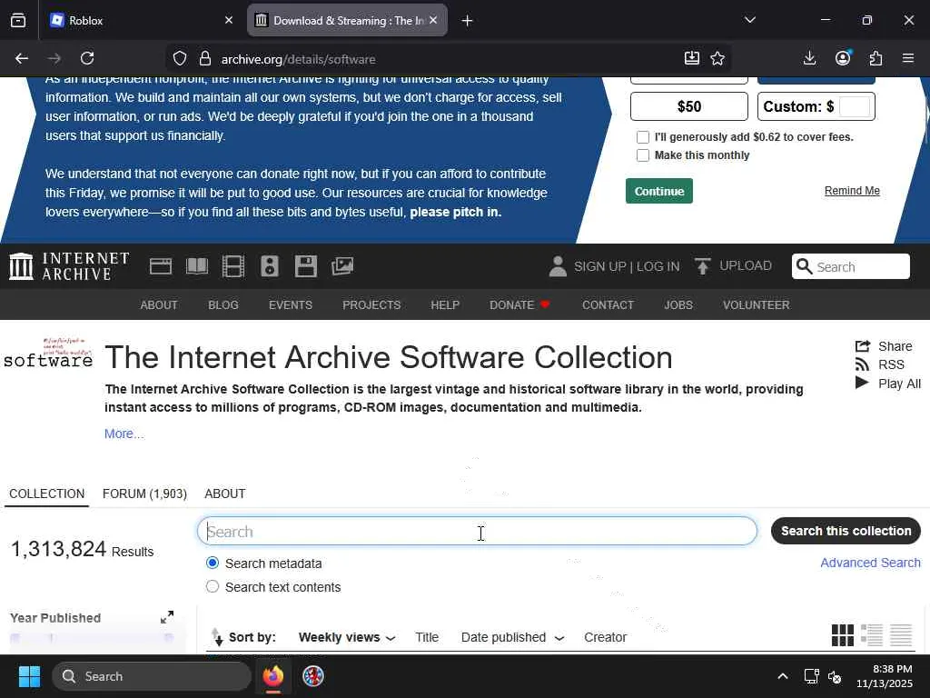
Task: Expand the Year Published histogram
Action: pos(167,617)
